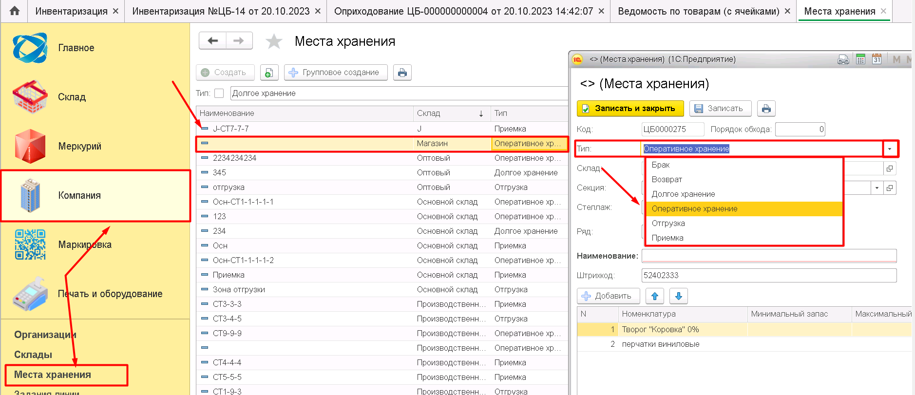Select Творог "Коровка" 0% row

pos(744,329)
